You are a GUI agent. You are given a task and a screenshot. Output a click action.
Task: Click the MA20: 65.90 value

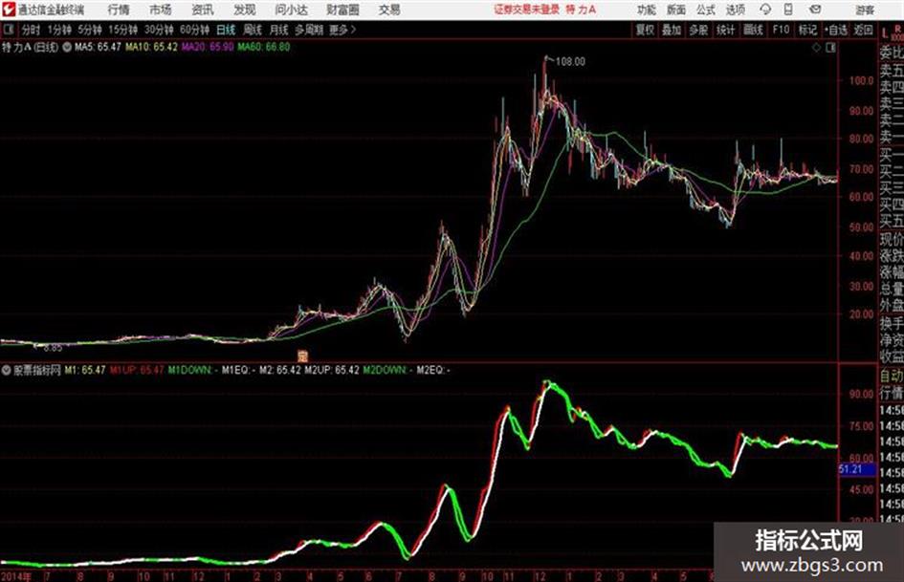pyautogui.click(x=208, y=47)
